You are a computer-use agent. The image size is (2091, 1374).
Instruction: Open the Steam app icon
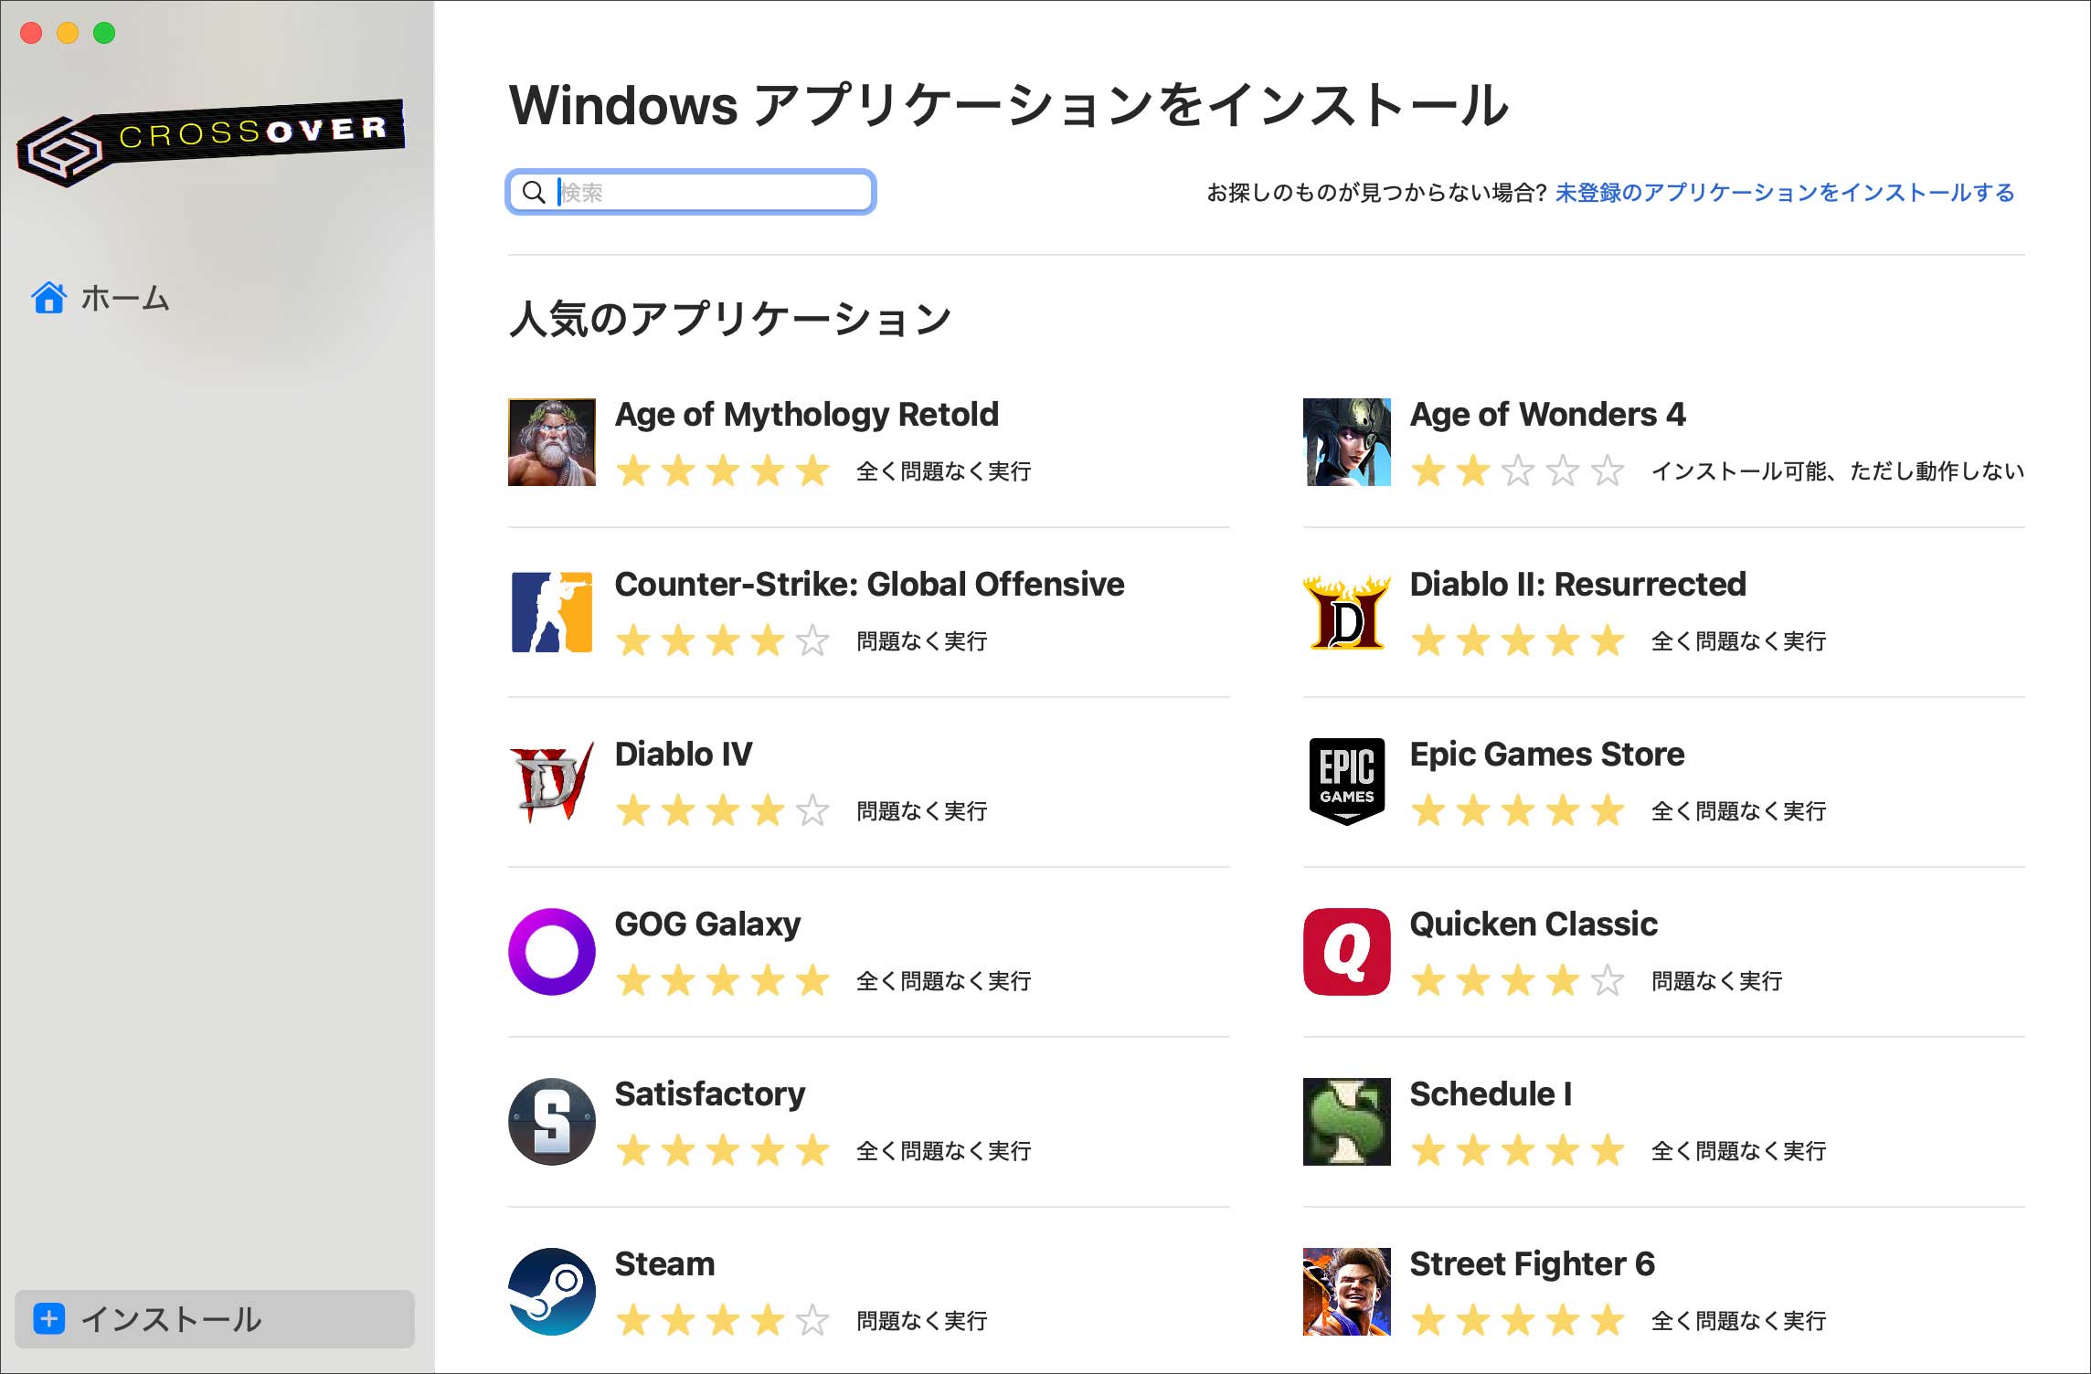coord(551,1292)
